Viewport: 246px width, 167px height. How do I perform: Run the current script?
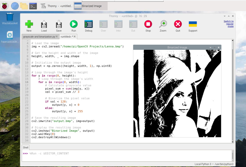pos(74,26)
